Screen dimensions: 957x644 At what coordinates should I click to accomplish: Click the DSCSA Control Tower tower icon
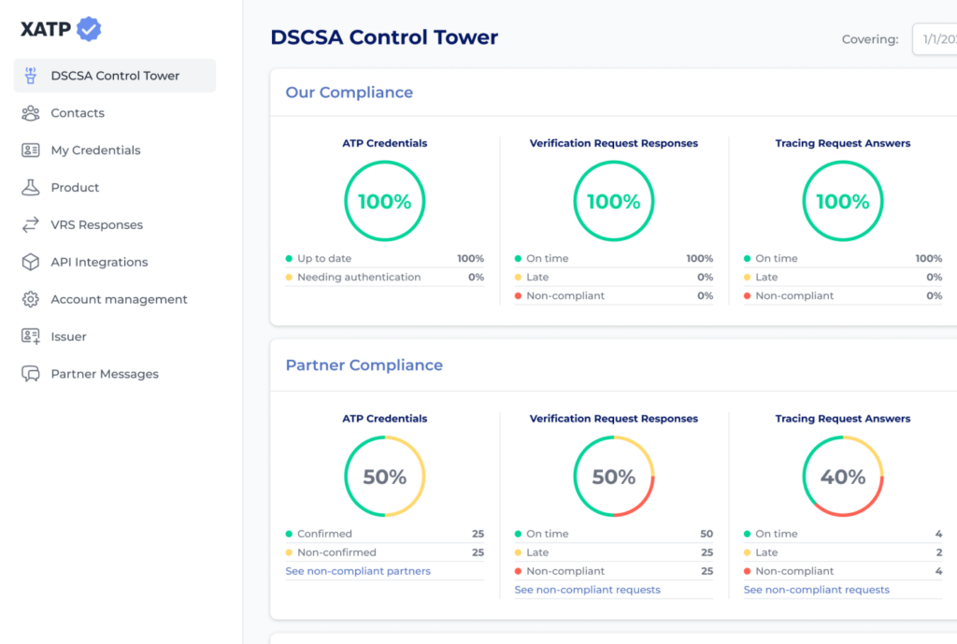pyautogui.click(x=31, y=76)
